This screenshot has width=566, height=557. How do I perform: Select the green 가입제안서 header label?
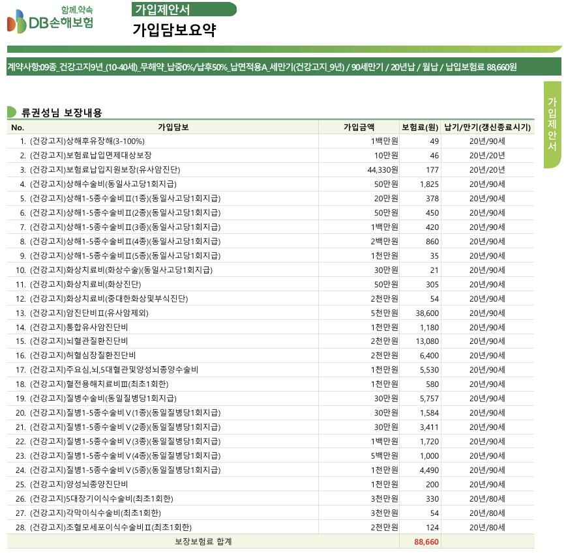pyautogui.click(x=183, y=9)
